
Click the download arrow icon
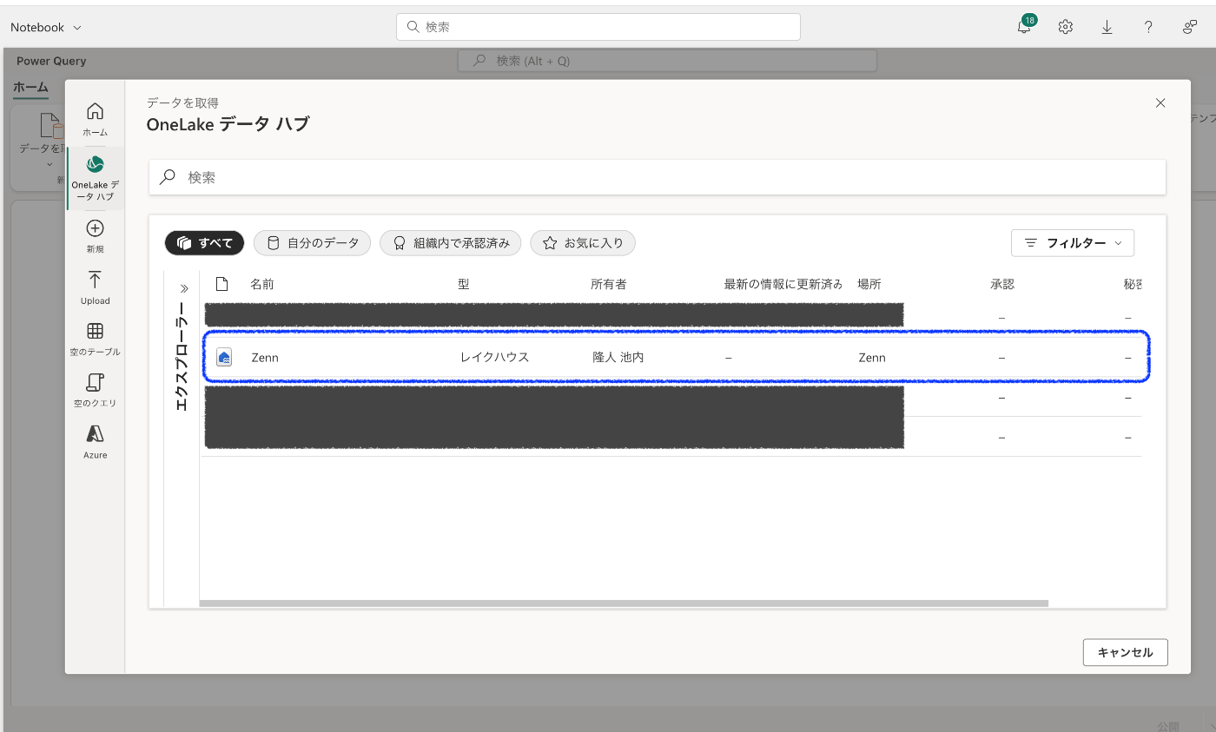(x=1107, y=27)
